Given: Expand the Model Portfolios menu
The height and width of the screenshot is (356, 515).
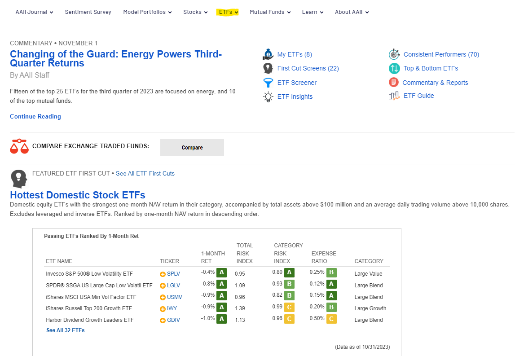Looking at the screenshot, I should coord(147,12).
